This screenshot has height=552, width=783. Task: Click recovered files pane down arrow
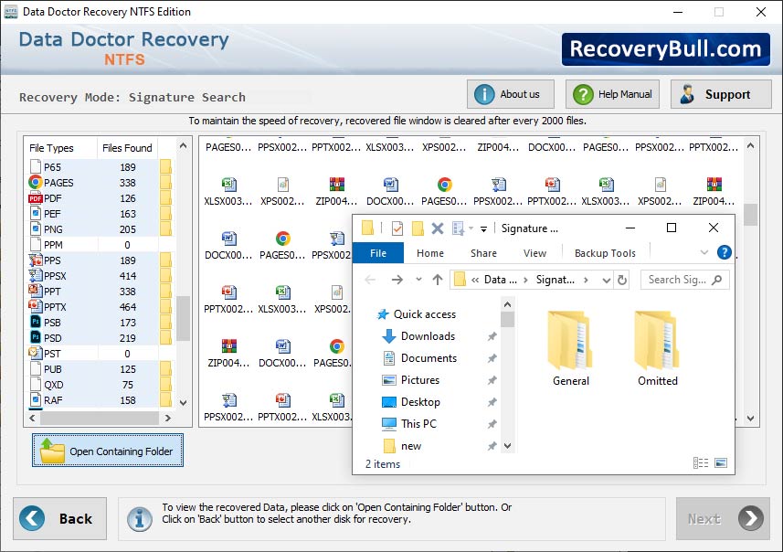[x=750, y=419]
